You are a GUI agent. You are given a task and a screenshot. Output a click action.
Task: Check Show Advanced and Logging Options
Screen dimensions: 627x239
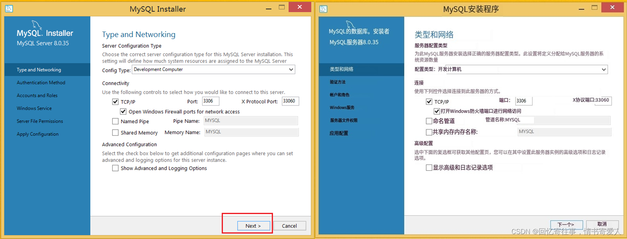(x=115, y=168)
